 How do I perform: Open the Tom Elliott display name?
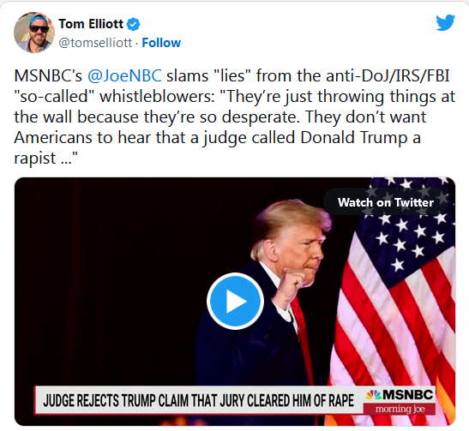tap(91, 24)
